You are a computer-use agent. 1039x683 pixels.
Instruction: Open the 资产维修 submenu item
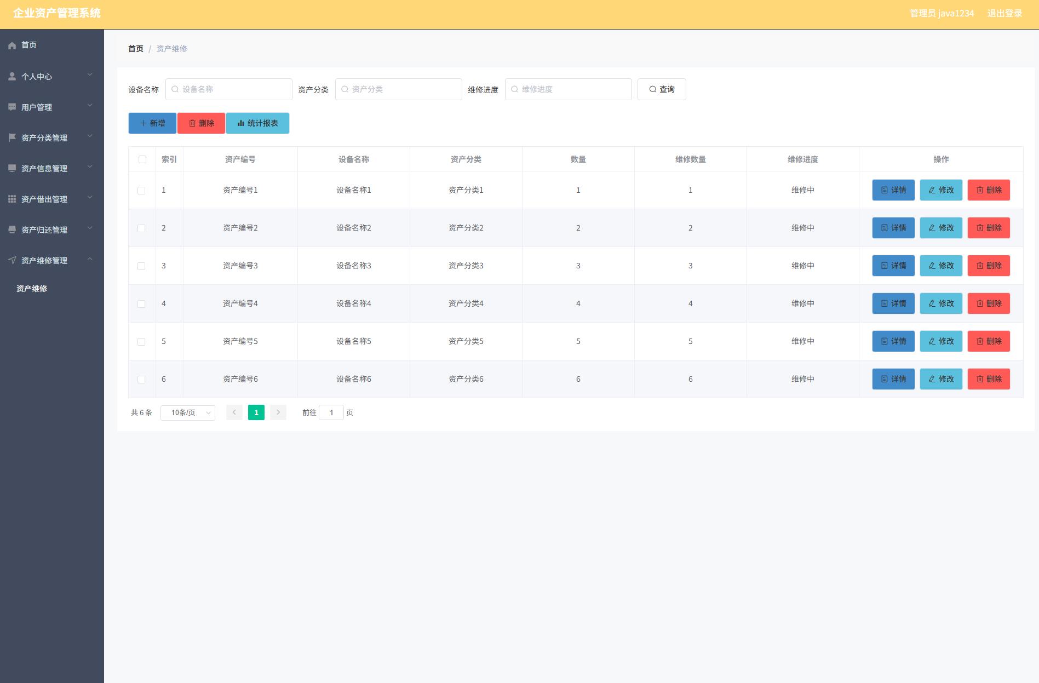(32, 289)
